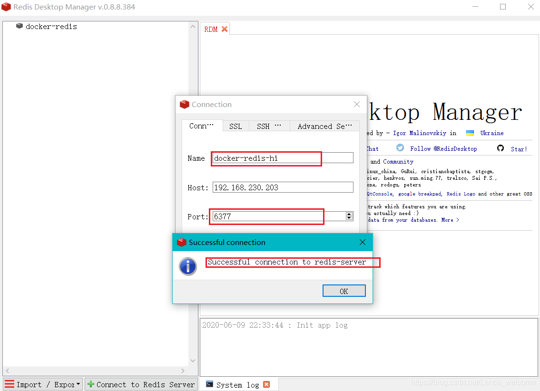Close the System log tab
This screenshot has width=540, height=391.
coord(266,384)
